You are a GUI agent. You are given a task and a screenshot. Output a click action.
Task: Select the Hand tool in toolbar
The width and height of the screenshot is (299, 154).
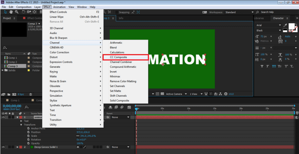click(10, 12)
